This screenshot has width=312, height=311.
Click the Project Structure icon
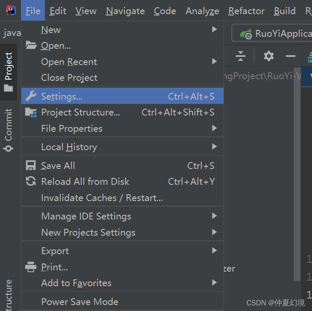pyautogui.click(x=31, y=113)
